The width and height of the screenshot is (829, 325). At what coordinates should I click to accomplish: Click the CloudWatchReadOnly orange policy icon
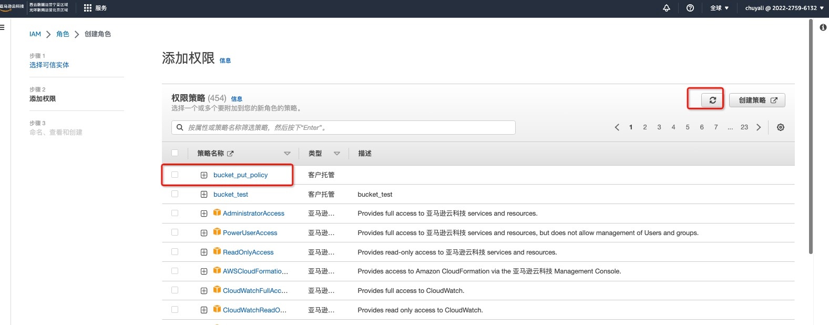tap(217, 309)
